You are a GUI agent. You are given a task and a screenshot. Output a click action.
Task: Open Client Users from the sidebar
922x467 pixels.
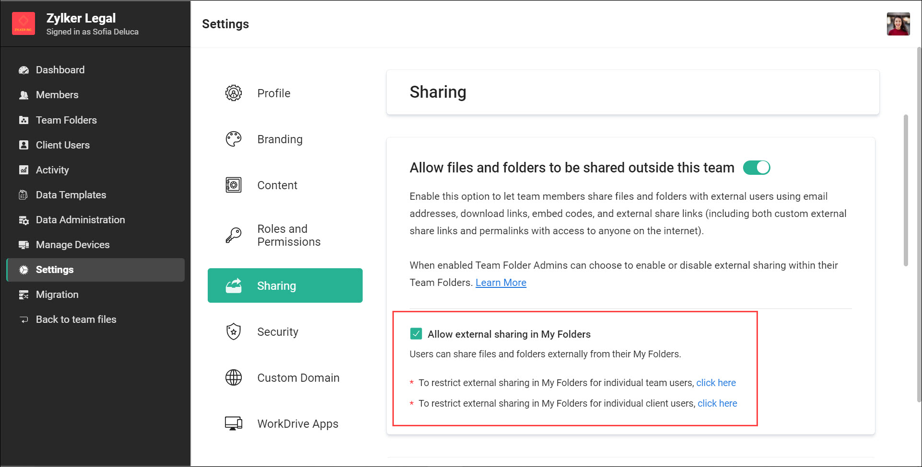point(24,145)
